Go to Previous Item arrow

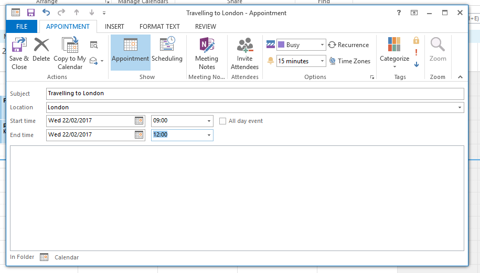coord(77,13)
